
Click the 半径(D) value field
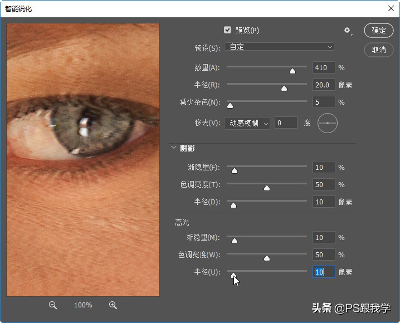(324, 202)
